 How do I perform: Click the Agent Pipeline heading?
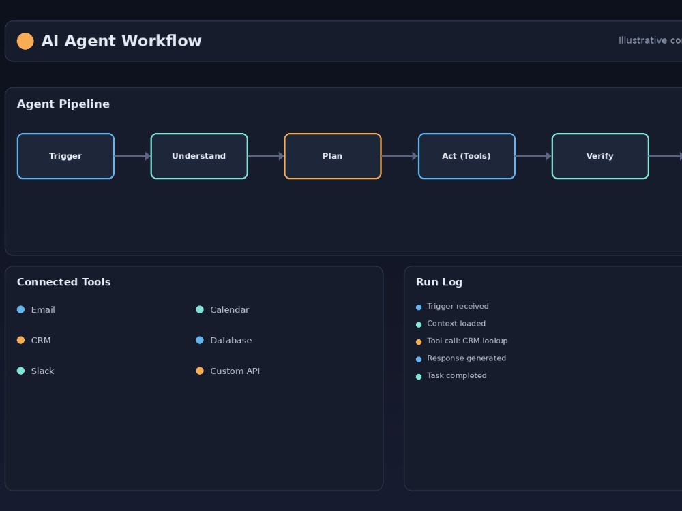[x=63, y=104]
